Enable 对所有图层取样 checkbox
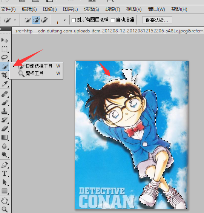204x213 pixels. (74, 20)
